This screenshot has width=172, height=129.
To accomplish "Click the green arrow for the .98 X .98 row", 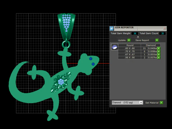I will click(159, 58).
